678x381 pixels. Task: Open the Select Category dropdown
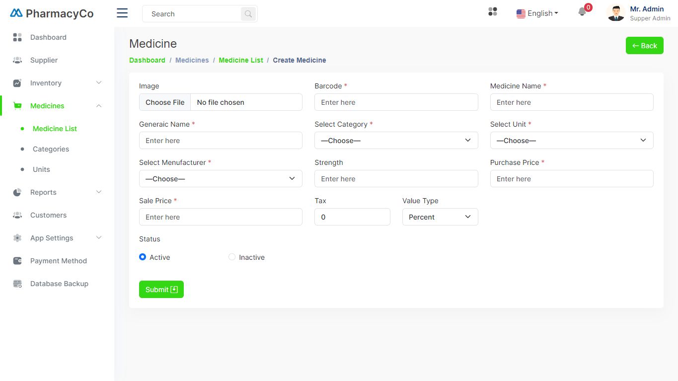[x=396, y=141]
